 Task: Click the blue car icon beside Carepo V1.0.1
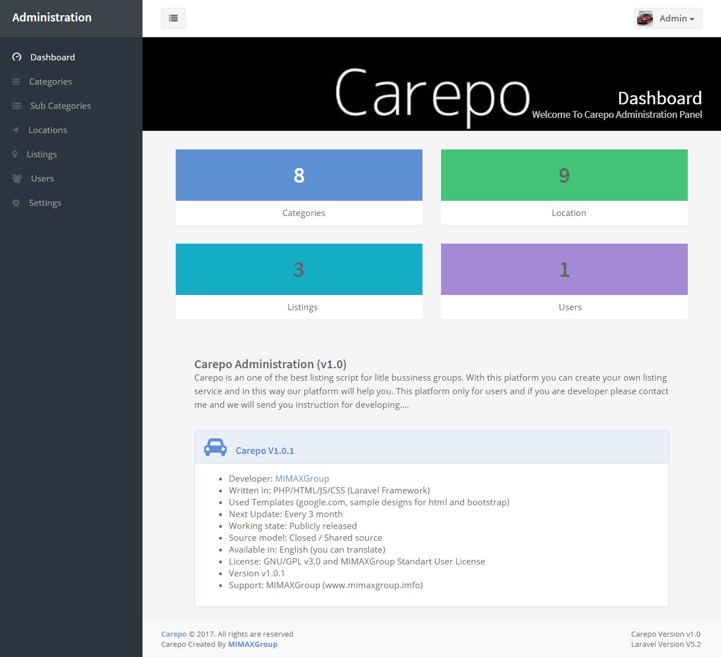(215, 447)
